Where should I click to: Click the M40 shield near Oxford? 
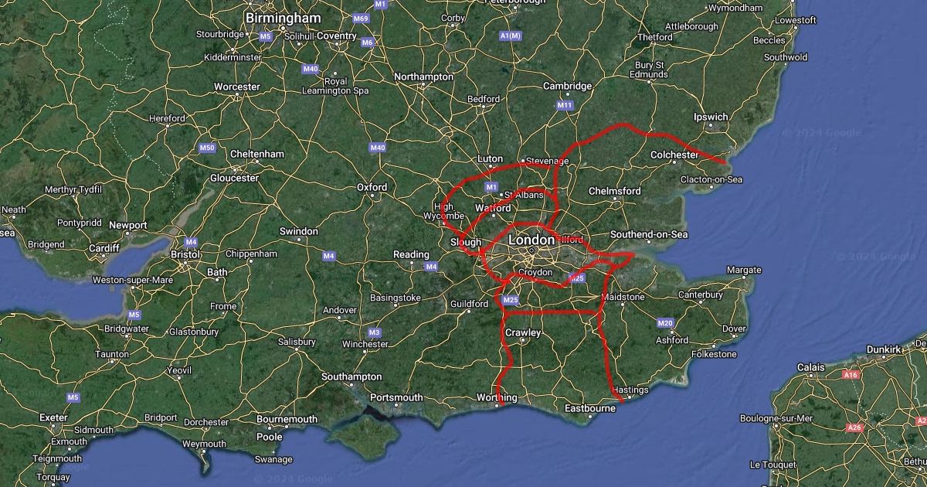pyautogui.click(x=377, y=147)
